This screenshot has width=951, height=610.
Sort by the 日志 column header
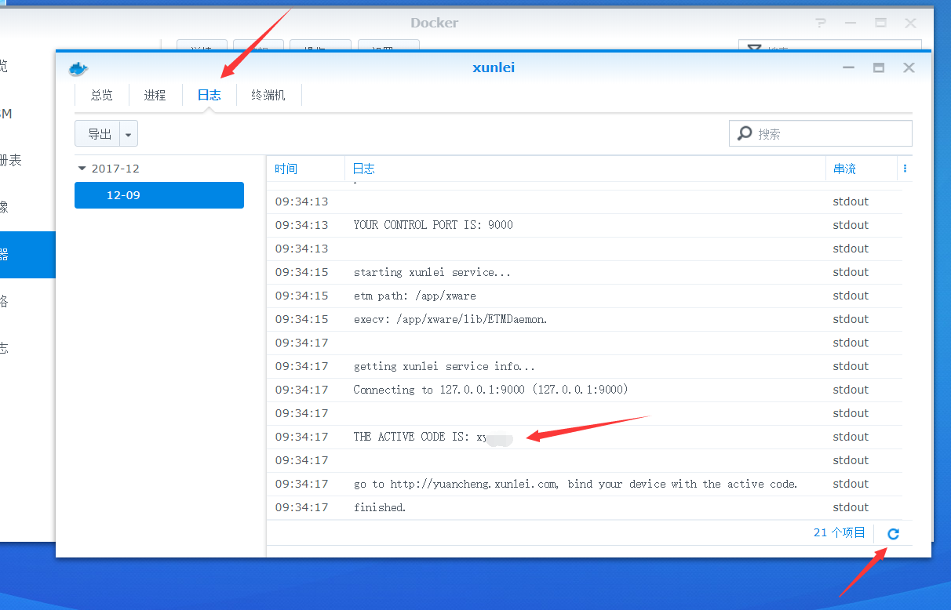(585, 169)
